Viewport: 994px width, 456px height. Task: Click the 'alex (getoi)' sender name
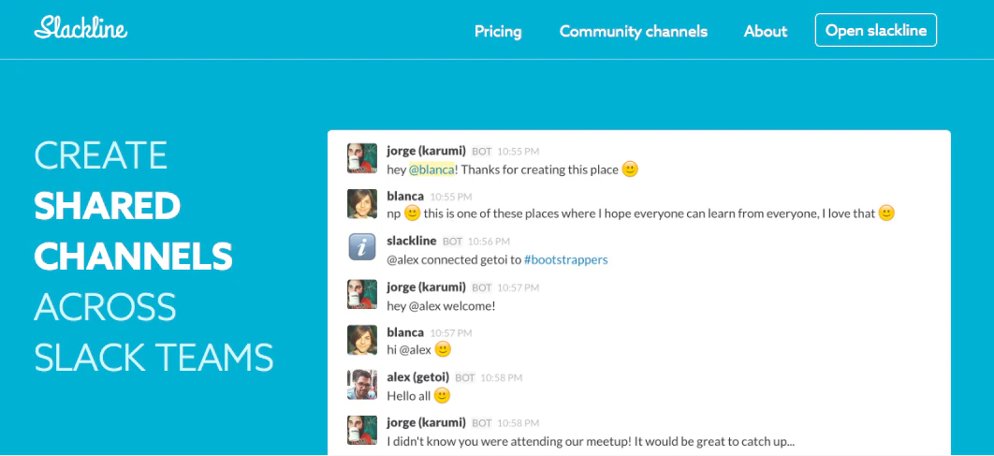(x=417, y=377)
